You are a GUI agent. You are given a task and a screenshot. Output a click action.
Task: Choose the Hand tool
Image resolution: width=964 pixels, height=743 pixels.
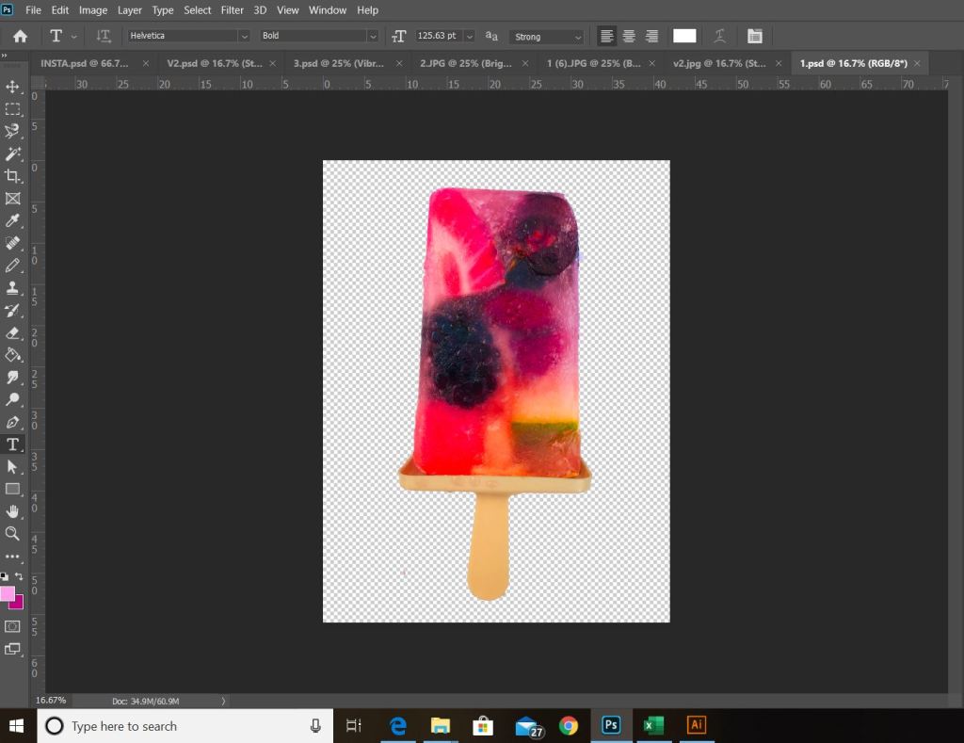click(13, 511)
